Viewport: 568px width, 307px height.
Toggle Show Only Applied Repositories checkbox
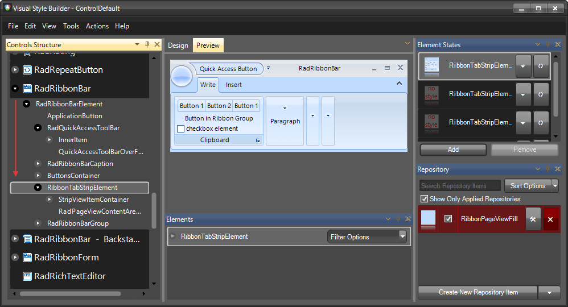tap(424, 199)
